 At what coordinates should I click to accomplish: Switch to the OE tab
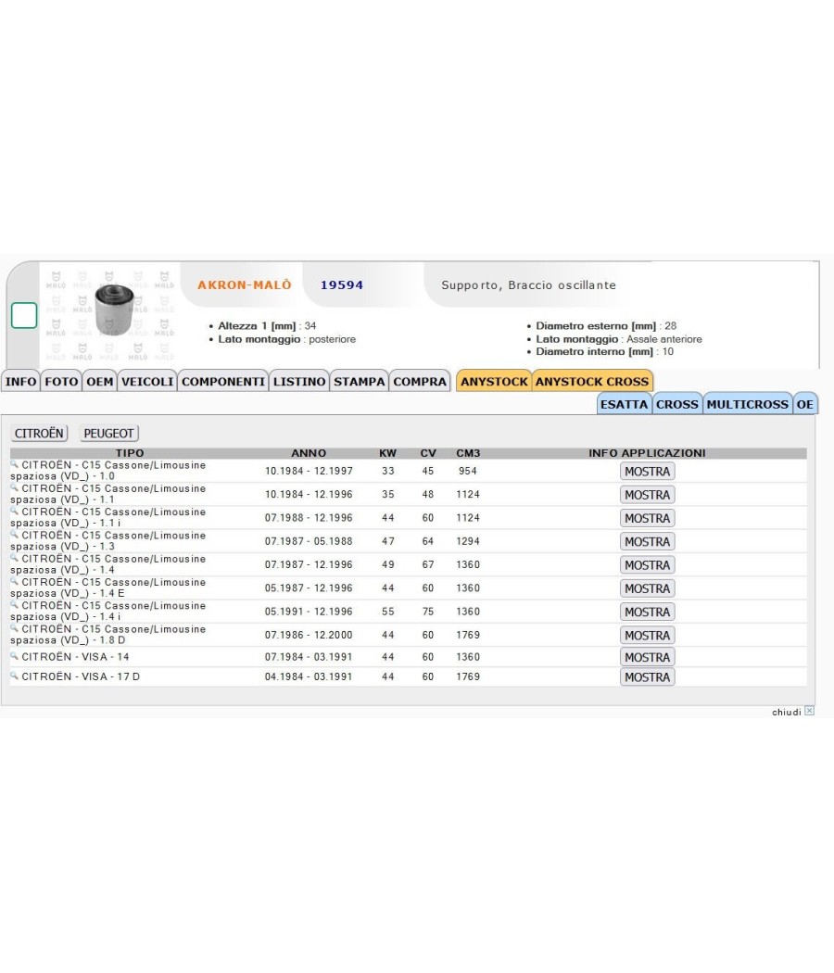pyautogui.click(x=805, y=404)
